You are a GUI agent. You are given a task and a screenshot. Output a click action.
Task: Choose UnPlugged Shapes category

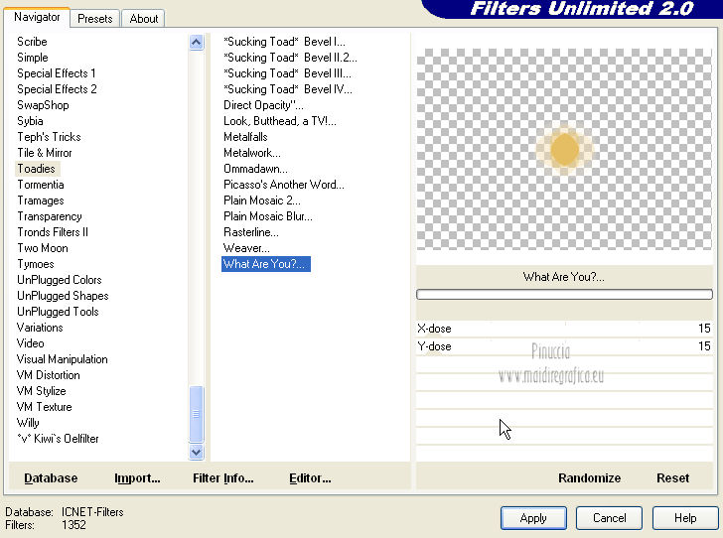[63, 296]
